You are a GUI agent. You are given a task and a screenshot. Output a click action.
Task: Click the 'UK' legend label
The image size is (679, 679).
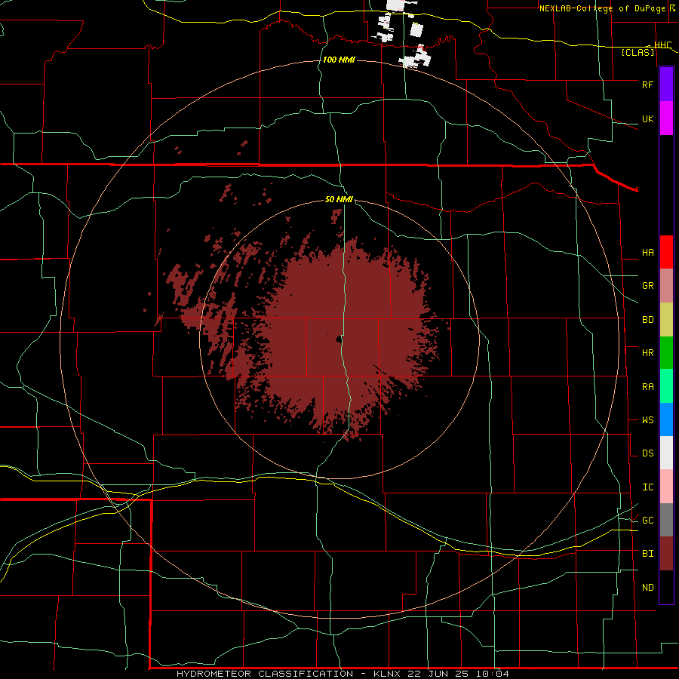647,119
